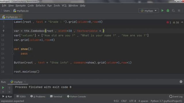
Task: Expand more left Run panel actions
Action: click(x=3, y=92)
